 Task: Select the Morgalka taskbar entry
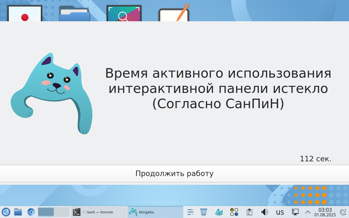pyautogui.click(x=155, y=212)
